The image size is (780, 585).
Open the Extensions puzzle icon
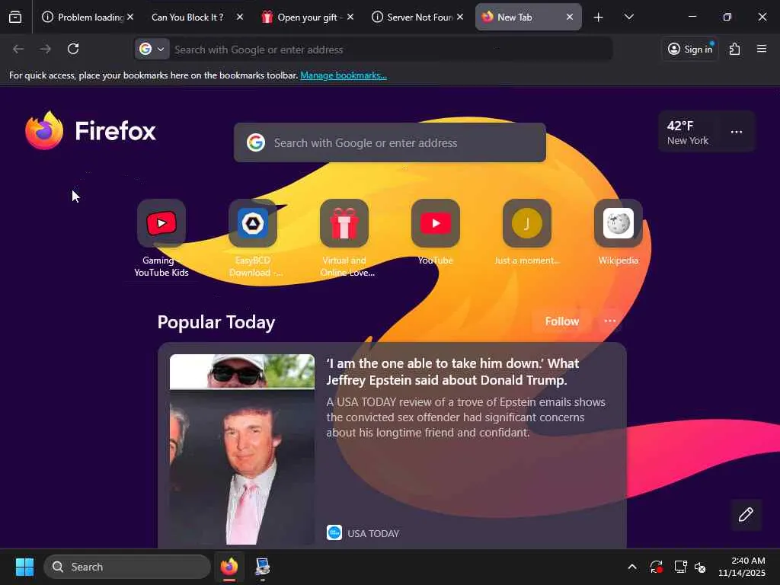(734, 50)
